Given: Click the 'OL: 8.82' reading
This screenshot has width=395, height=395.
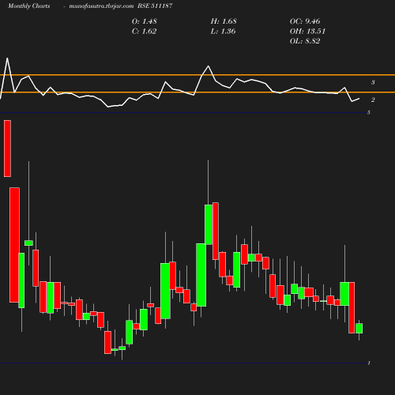Looking at the screenshot, I should tap(305, 41).
